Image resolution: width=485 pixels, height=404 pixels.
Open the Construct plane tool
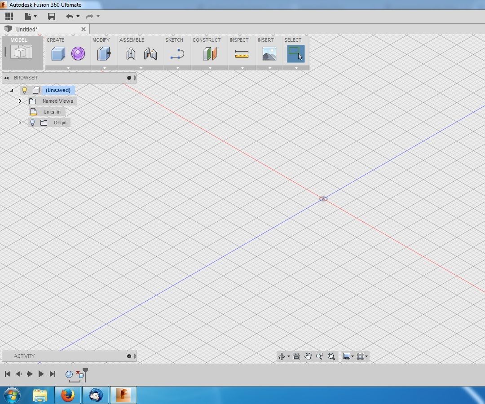click(x=209, y=54)
